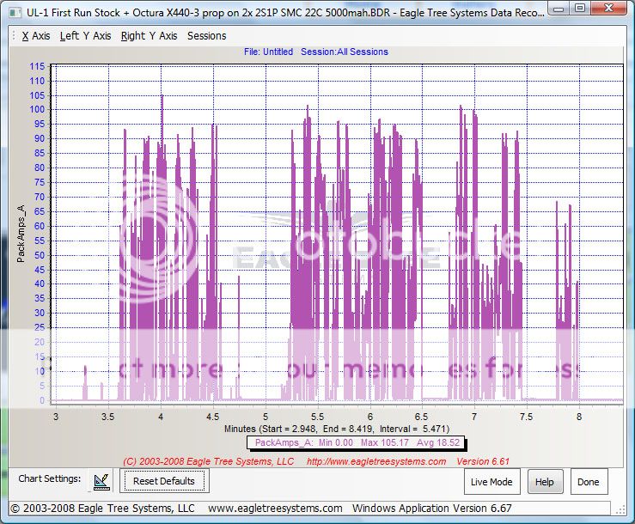Click the red eagletreesystems.com link in chart
This screenshot has height=524, width=635.
[376, 461]
